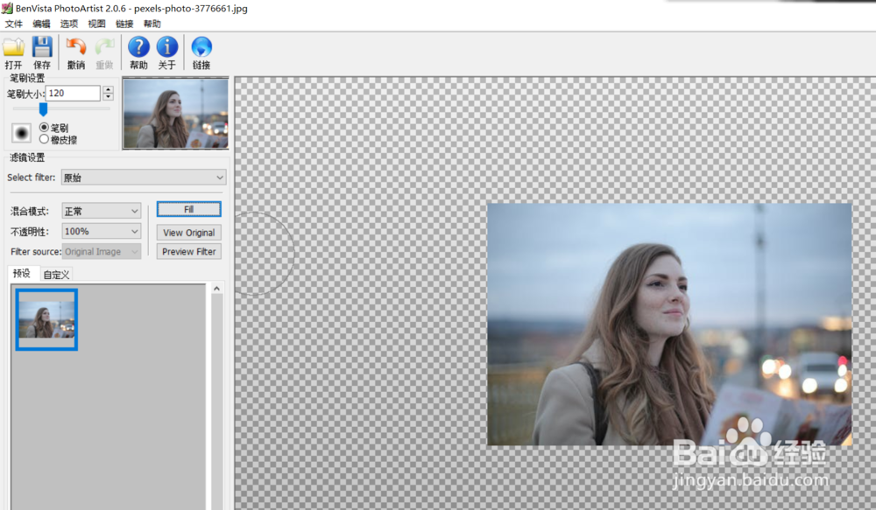Open the 选项 menu
Image resolution: width=876 pixels, height=510 pixels.
coord(69,24)
